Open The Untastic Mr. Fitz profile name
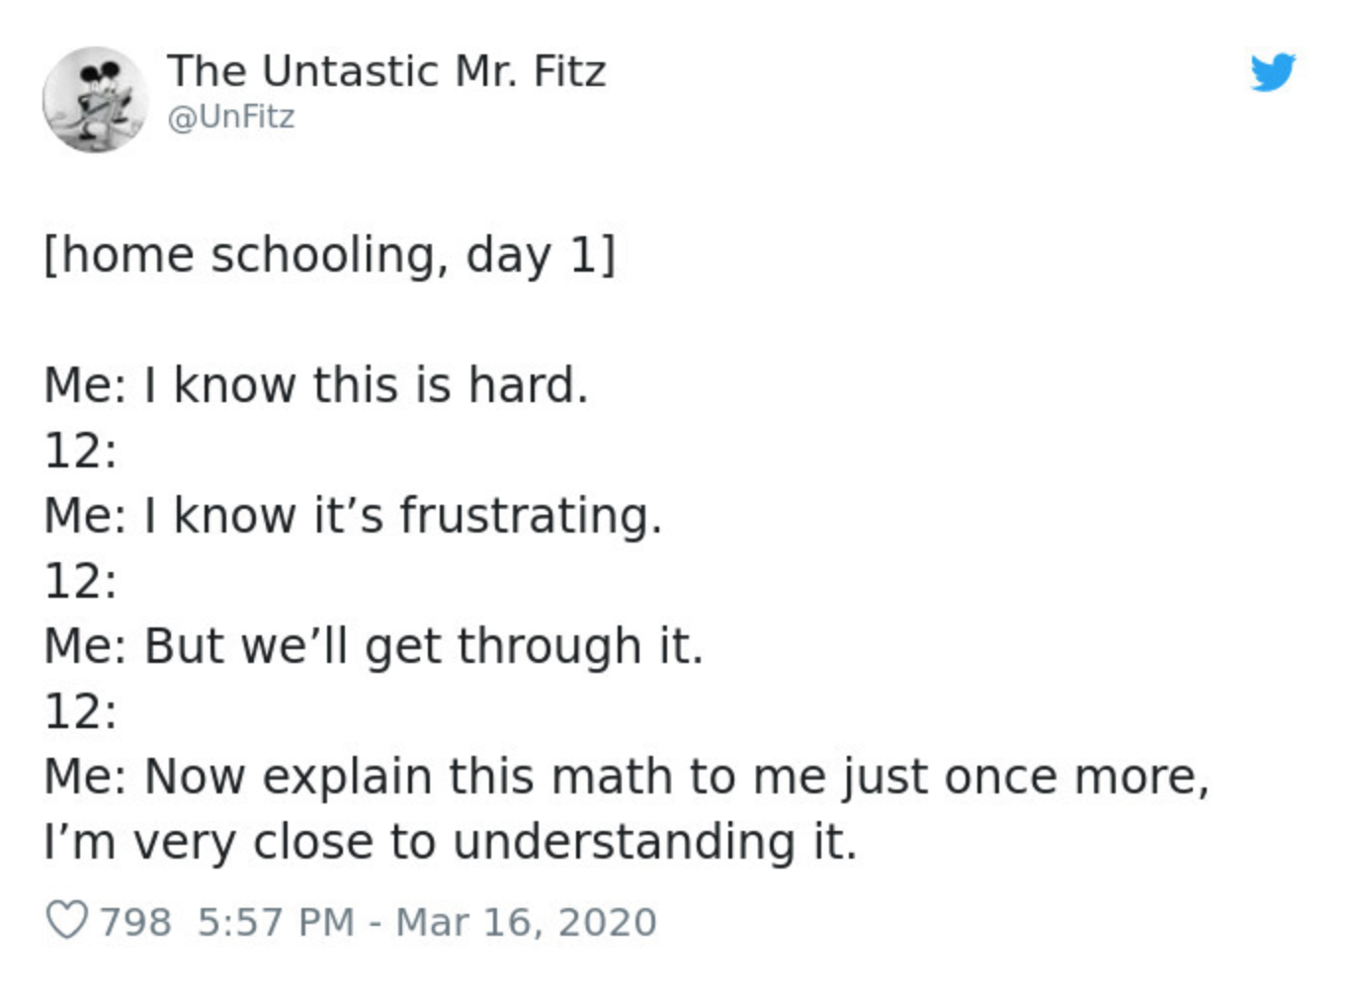The width and height of the screenshot is (1346, 992). point(386,71)
